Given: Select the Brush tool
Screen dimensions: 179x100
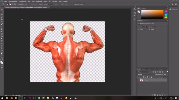Looking at the screenshot, I should coord(2,27).
